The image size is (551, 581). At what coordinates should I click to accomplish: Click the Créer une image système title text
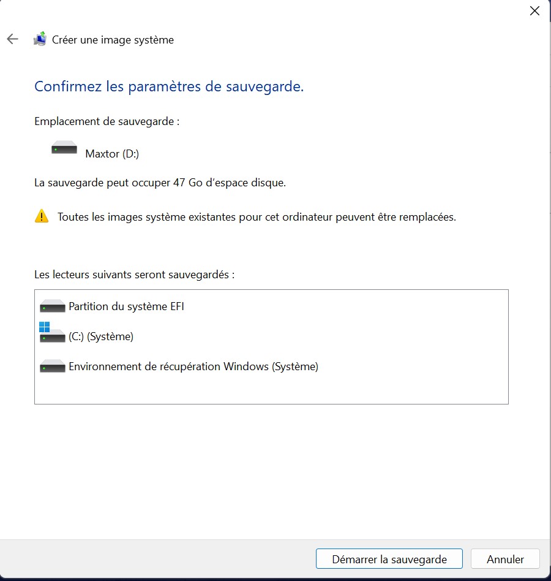tap(113, 40)
